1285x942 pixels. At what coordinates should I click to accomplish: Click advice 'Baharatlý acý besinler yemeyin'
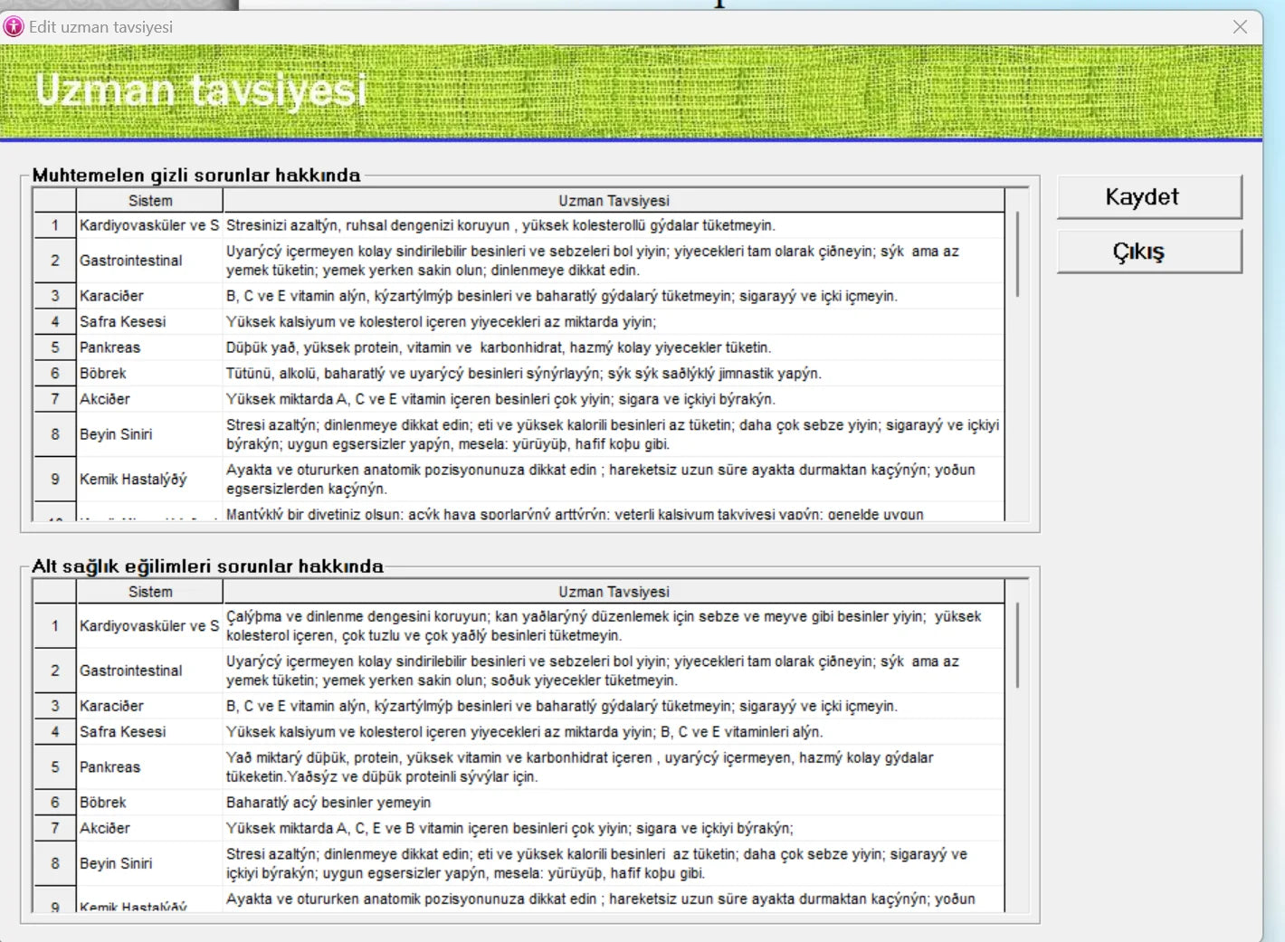(614, 803)
